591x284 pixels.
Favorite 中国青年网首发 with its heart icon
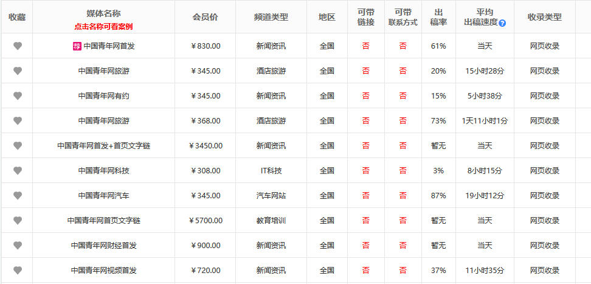[x=18, y=46]
